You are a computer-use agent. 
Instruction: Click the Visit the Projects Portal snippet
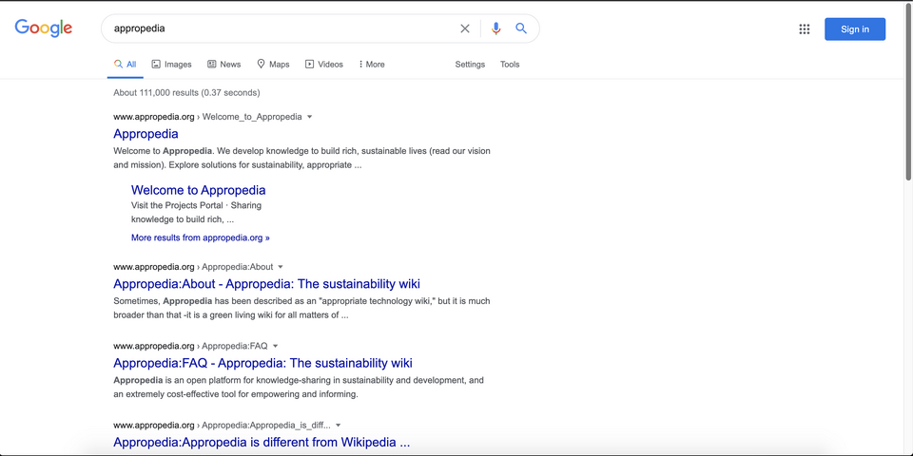pos(196,213)
